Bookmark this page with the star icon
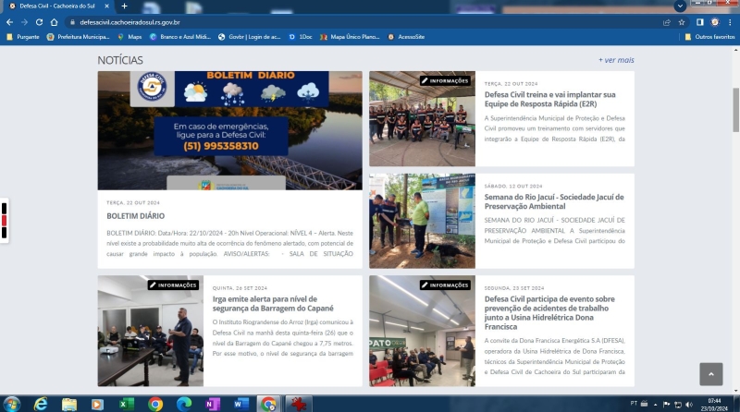 click(x=681, y=21)
